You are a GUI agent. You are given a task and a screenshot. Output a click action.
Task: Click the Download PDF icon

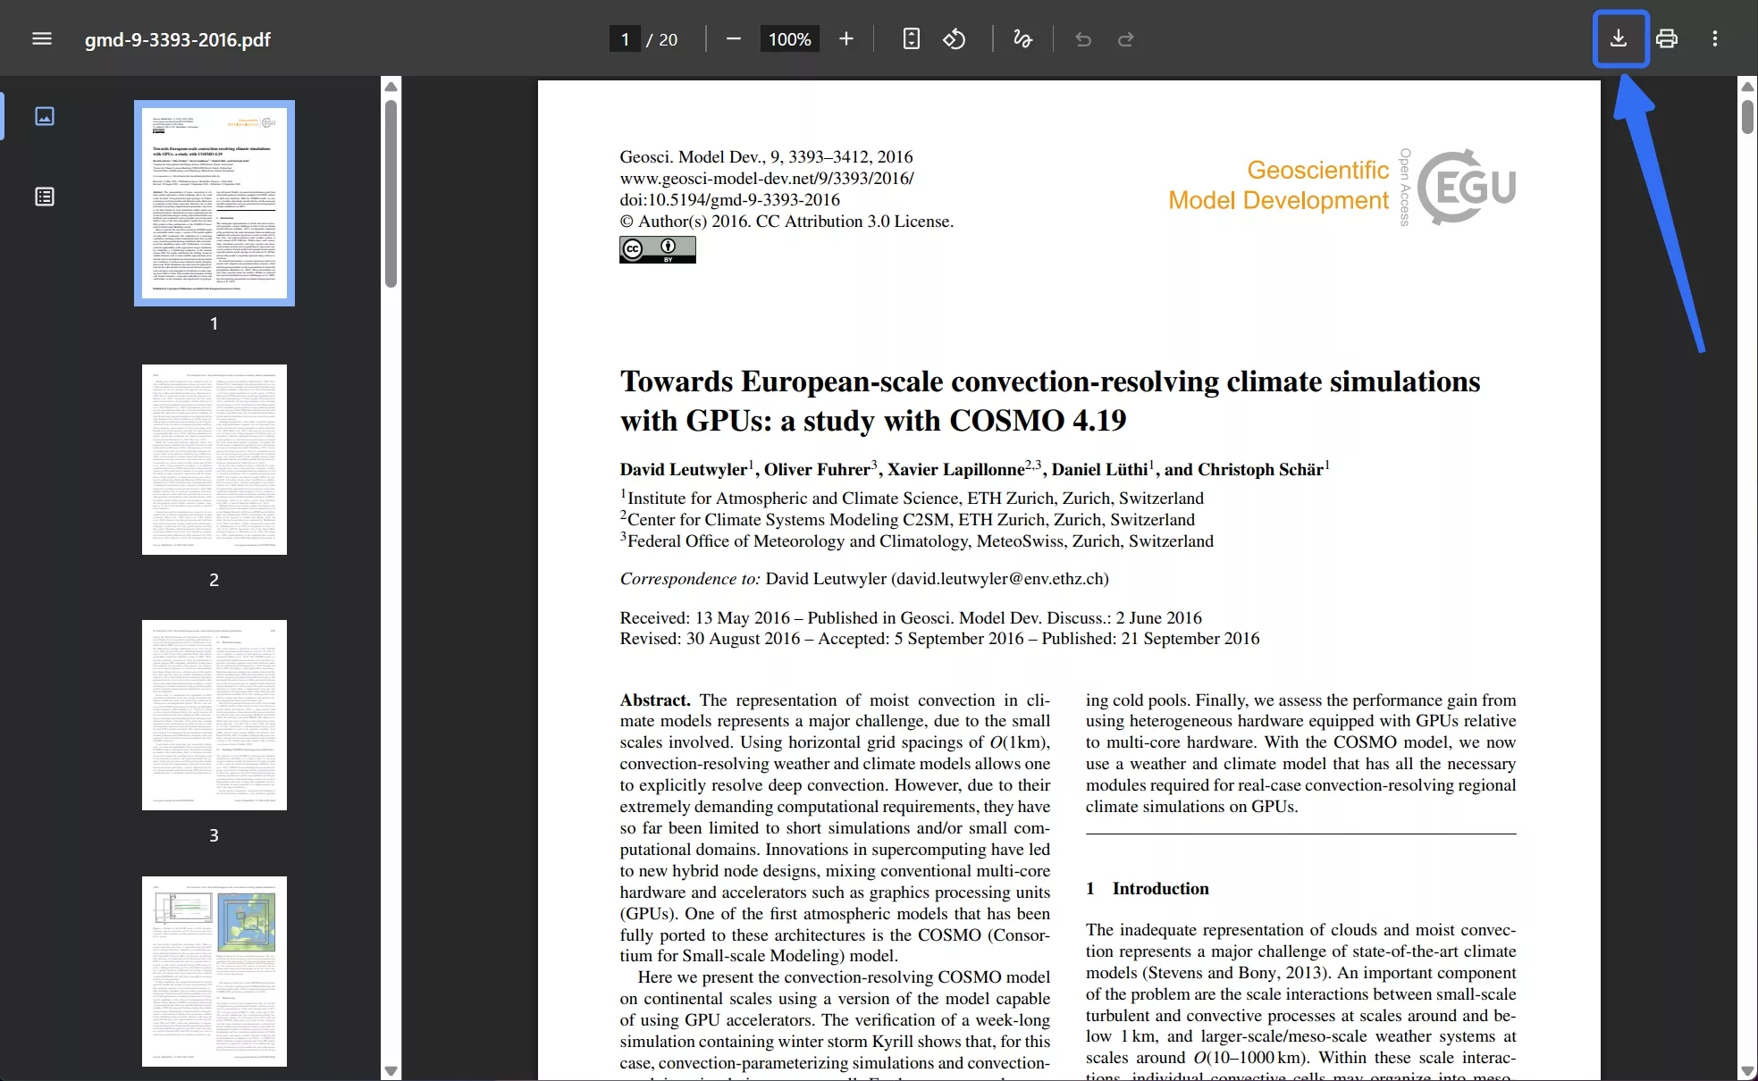(1619, 39)
